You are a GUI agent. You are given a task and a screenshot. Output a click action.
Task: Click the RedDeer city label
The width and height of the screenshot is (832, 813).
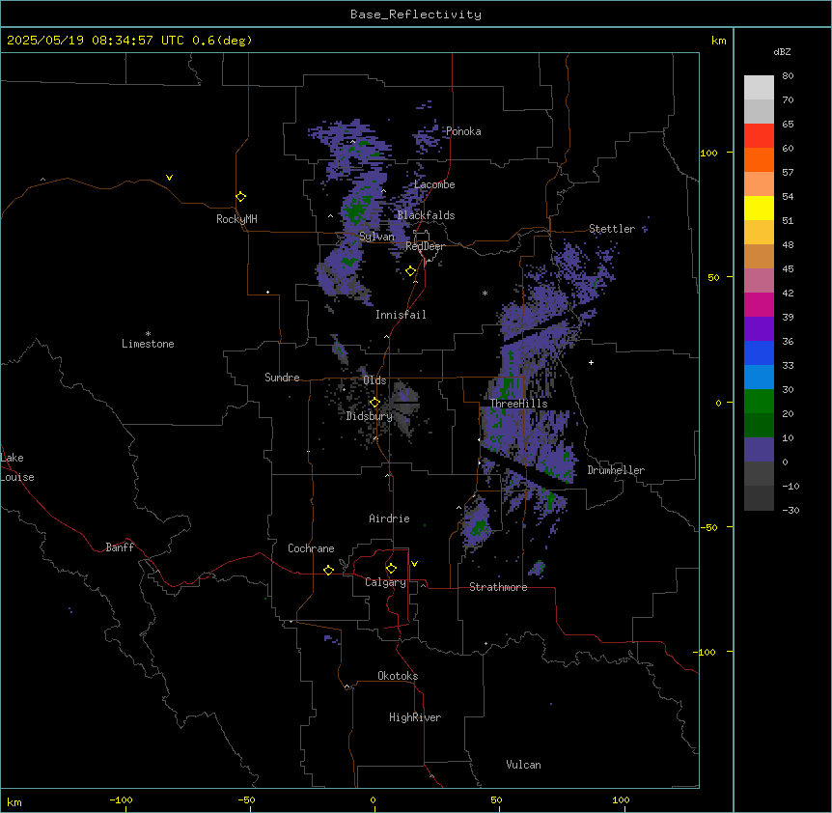(425, 246)
